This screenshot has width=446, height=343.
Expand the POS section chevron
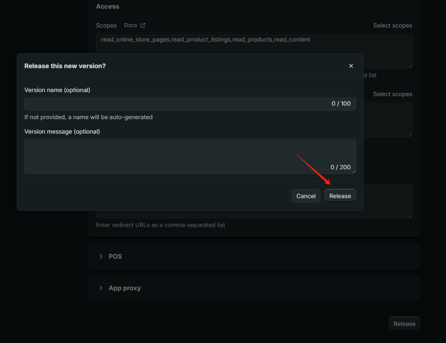101,256
